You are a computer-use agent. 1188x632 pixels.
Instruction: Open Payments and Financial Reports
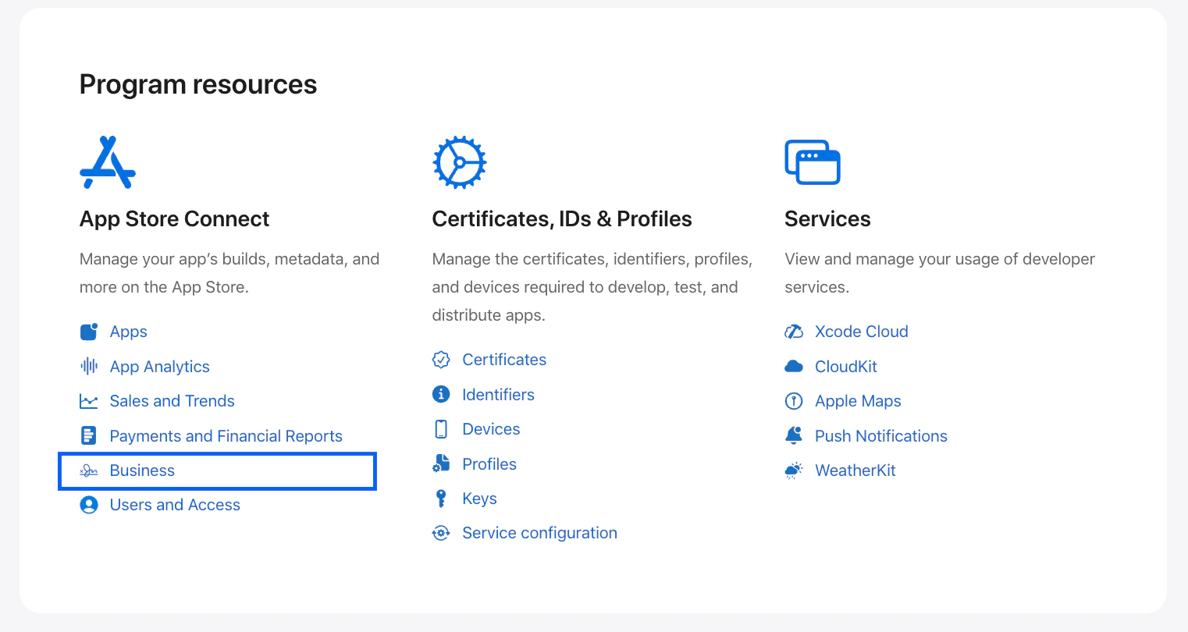[226, 435]
